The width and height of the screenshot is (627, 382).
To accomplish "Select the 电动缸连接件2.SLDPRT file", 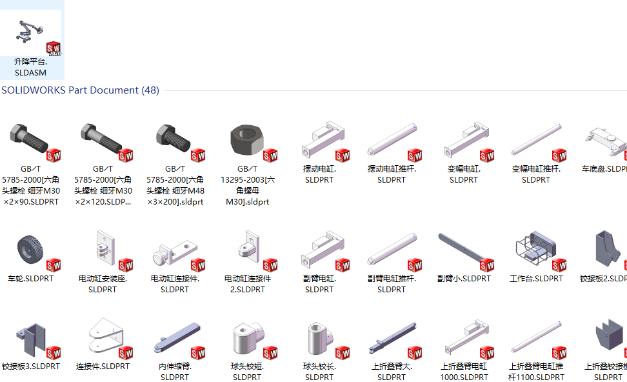I will [x=248, y=261].
